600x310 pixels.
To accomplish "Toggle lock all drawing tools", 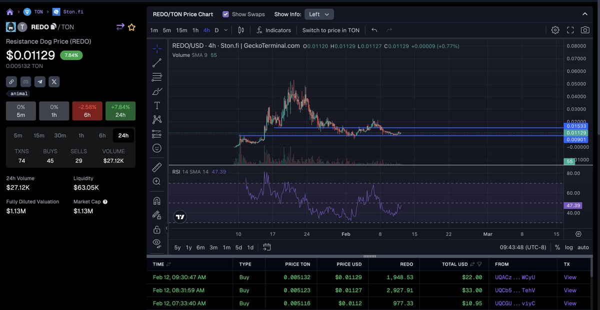I will point(157,230).
